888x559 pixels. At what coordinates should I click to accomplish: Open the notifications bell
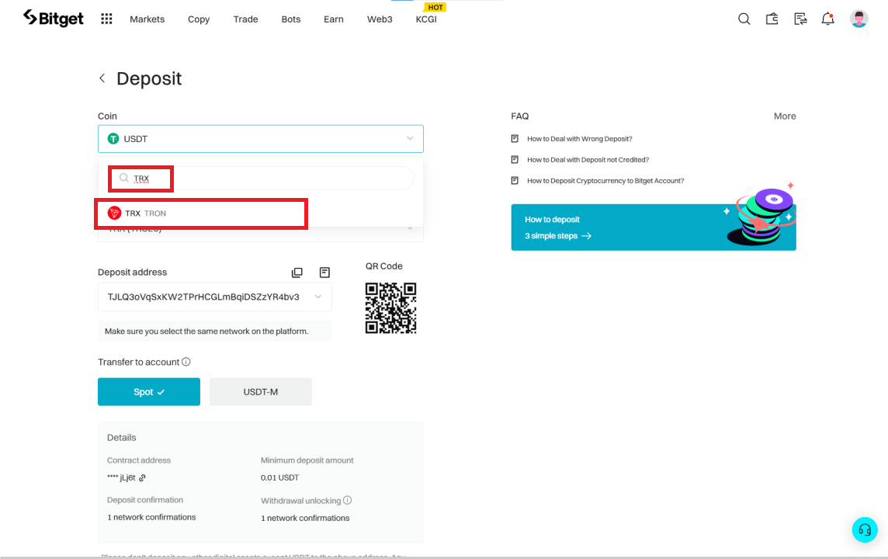pyautogui.click(x=828, y=19)
